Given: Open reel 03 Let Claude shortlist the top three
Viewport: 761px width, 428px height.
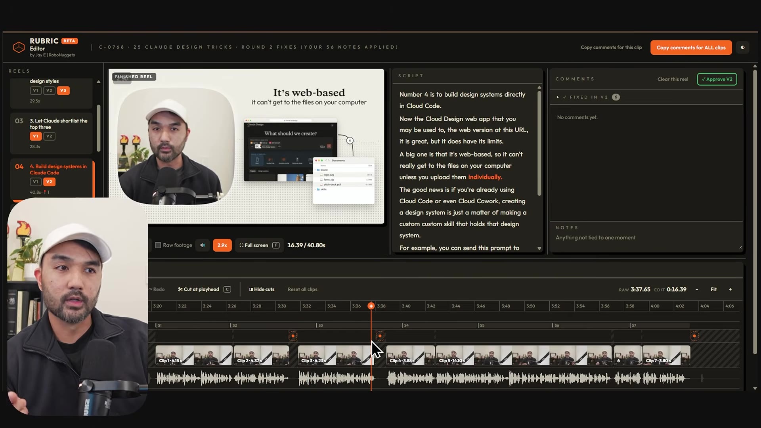Looking at the screenshot, I should click(x=52, y=133).
